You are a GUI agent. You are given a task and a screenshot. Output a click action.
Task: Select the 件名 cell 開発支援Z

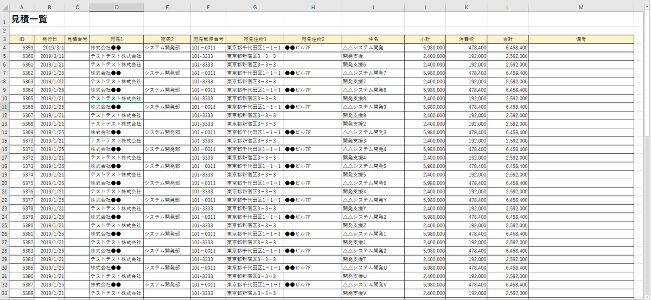tap(373, 225)
